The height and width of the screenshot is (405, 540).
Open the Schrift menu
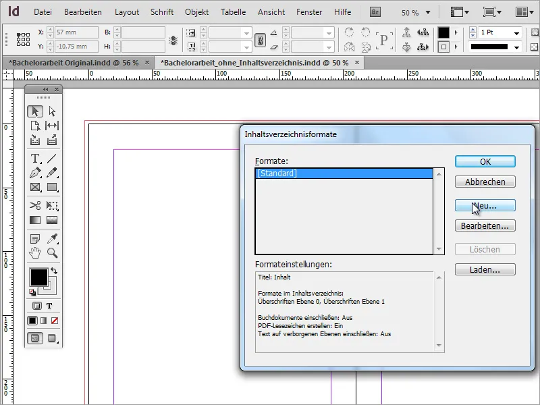tap(162, 12)
